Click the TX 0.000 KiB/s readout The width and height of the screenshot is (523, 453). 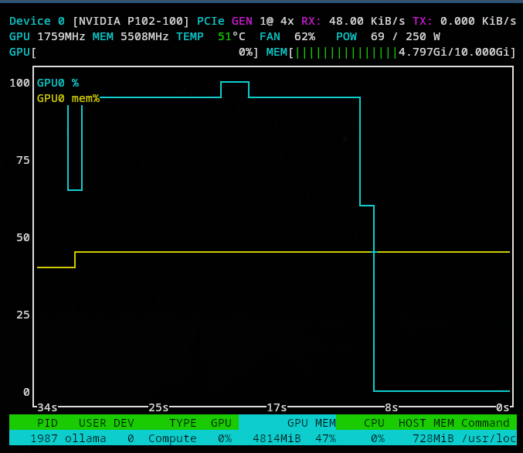(x=464, y=21)
